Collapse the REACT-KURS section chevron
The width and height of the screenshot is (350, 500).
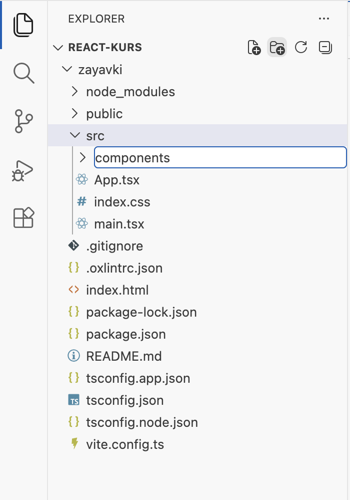57,48
